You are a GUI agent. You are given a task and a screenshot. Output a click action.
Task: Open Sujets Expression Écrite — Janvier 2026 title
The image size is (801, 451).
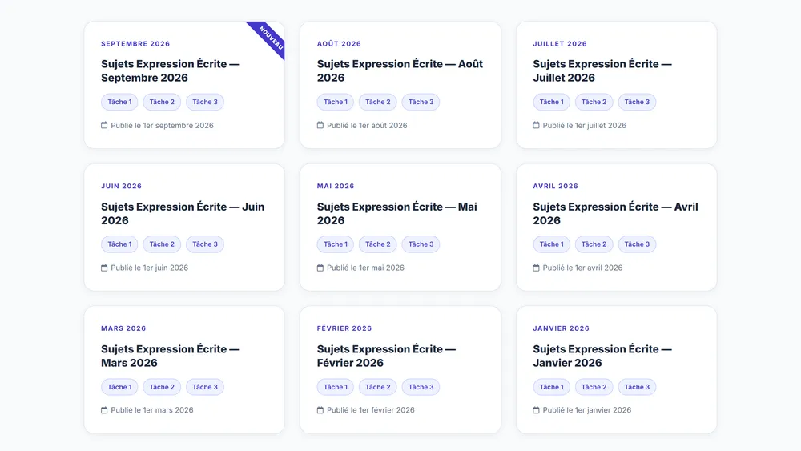[602, 356]
